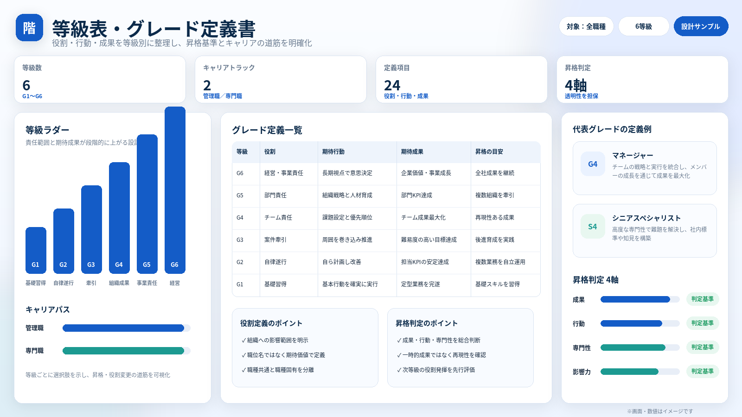The image size is (742, 417).
Task: Click the 成果 progress bar under 昇格判定 4軸
Action: (640, 299)
